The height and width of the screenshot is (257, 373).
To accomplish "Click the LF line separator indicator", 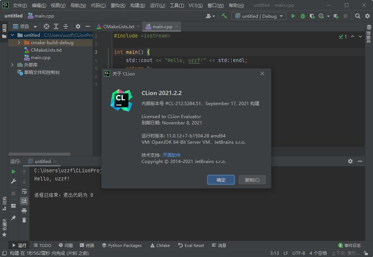I will (x=286, y=253).
